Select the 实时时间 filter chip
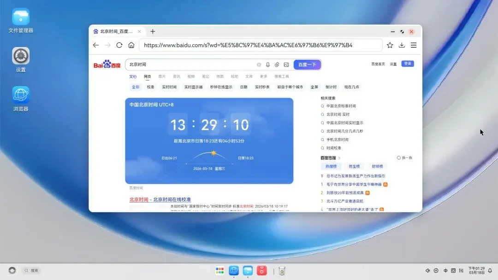 tap(169, 87)
